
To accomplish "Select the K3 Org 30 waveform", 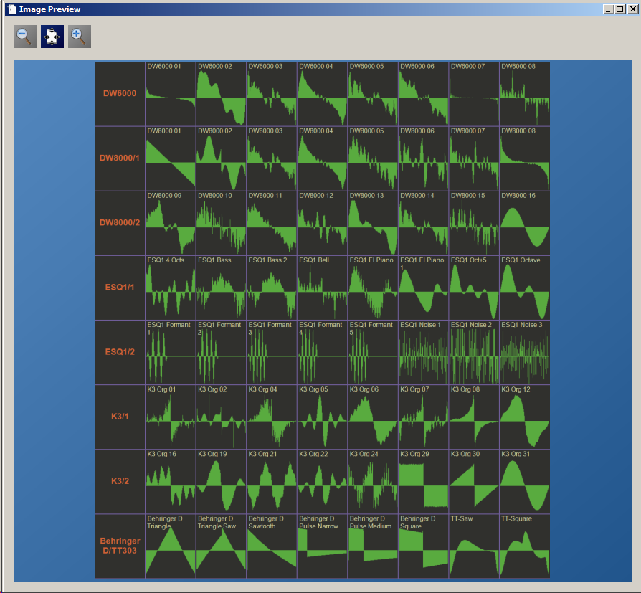I will point(474,481).
